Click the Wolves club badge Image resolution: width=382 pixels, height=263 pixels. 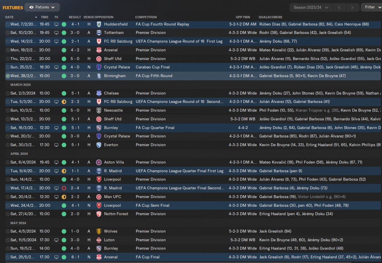[x=99, y=231]
